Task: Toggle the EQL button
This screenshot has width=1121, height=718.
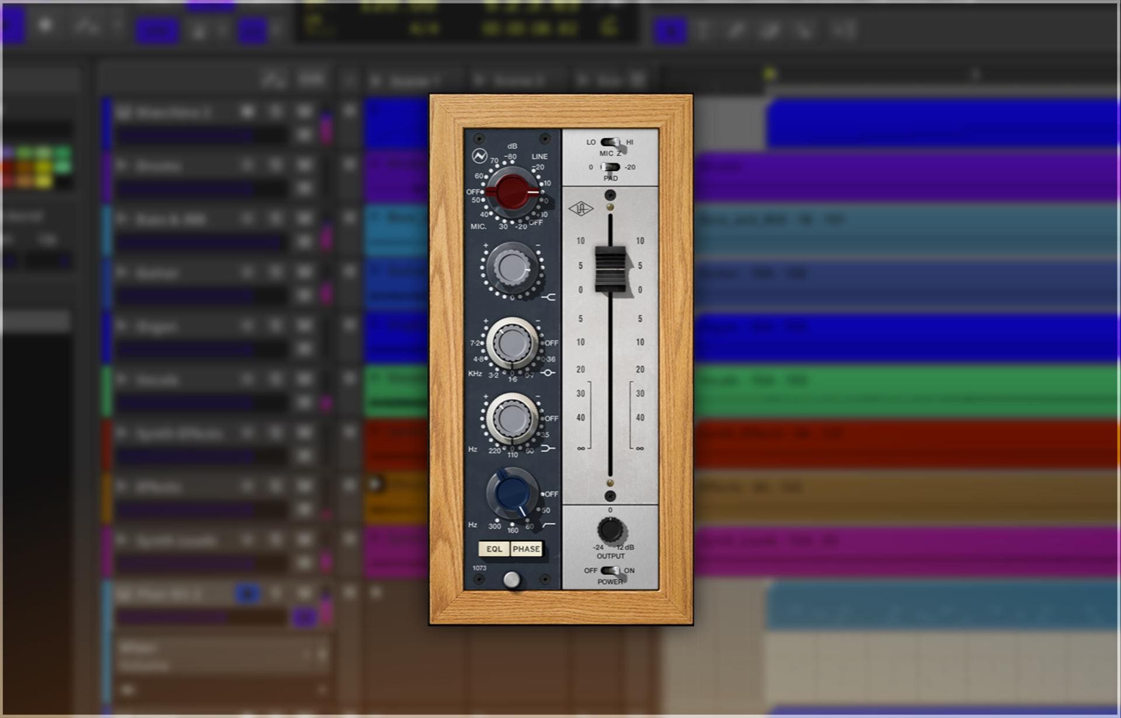Action: pyautogui.click(x=494, y=549)
